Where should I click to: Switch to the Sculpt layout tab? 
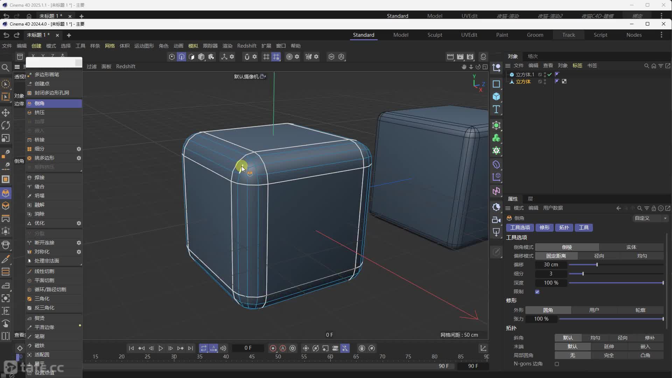click(435, 35)
